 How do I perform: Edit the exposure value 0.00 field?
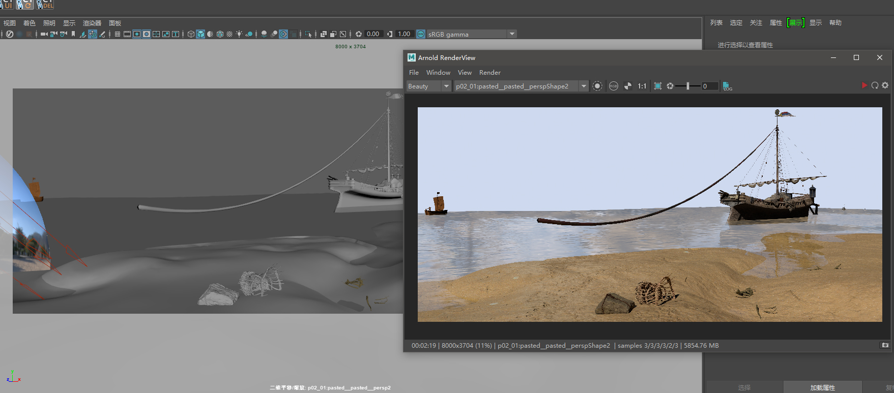pos(373,34)
